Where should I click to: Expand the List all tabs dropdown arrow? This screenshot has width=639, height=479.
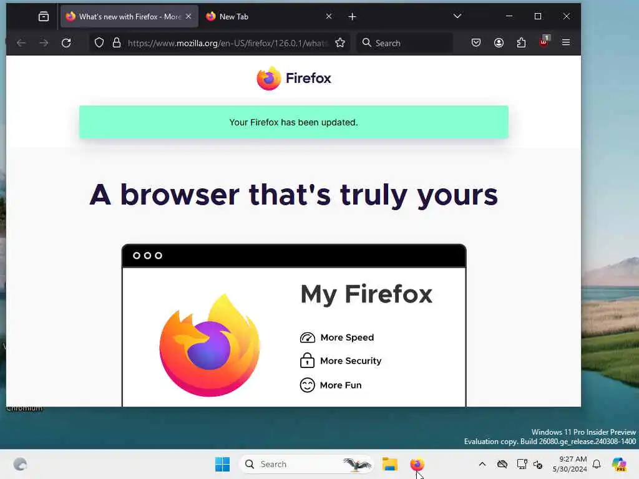point(457,16)
